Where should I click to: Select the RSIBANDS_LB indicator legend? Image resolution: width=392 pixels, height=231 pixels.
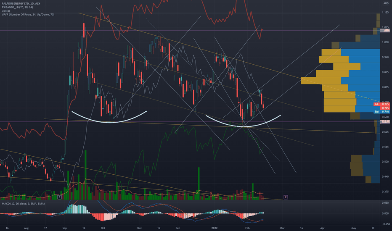tap(17, 7)
